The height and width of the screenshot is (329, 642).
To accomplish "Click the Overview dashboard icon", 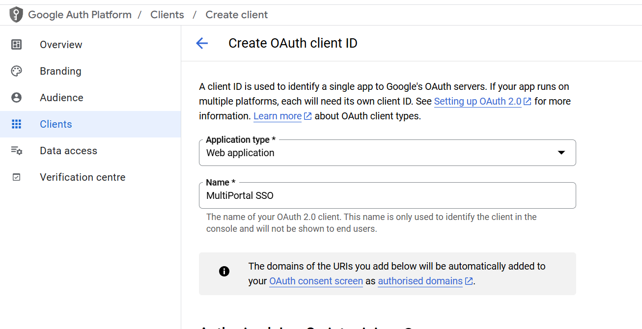I will (x=16, y=45).
